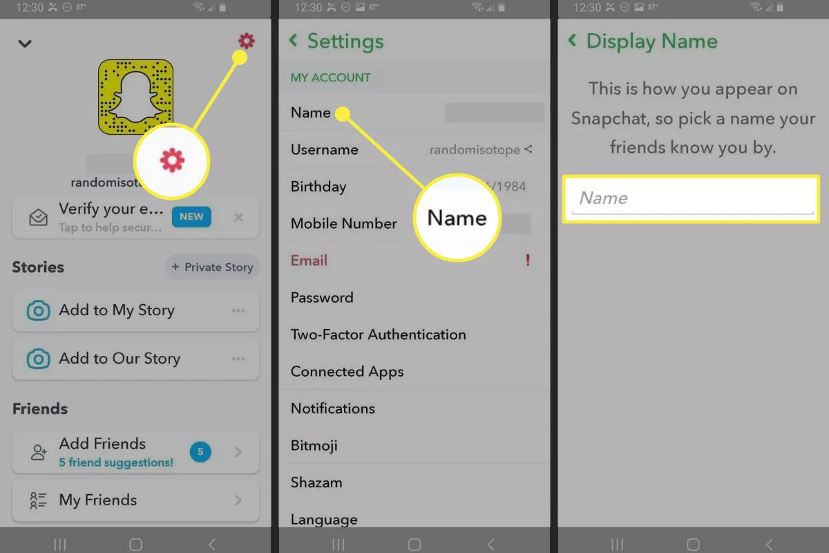Tap the add person icon
Screen dimensions: 829x553
pos(38,453)
